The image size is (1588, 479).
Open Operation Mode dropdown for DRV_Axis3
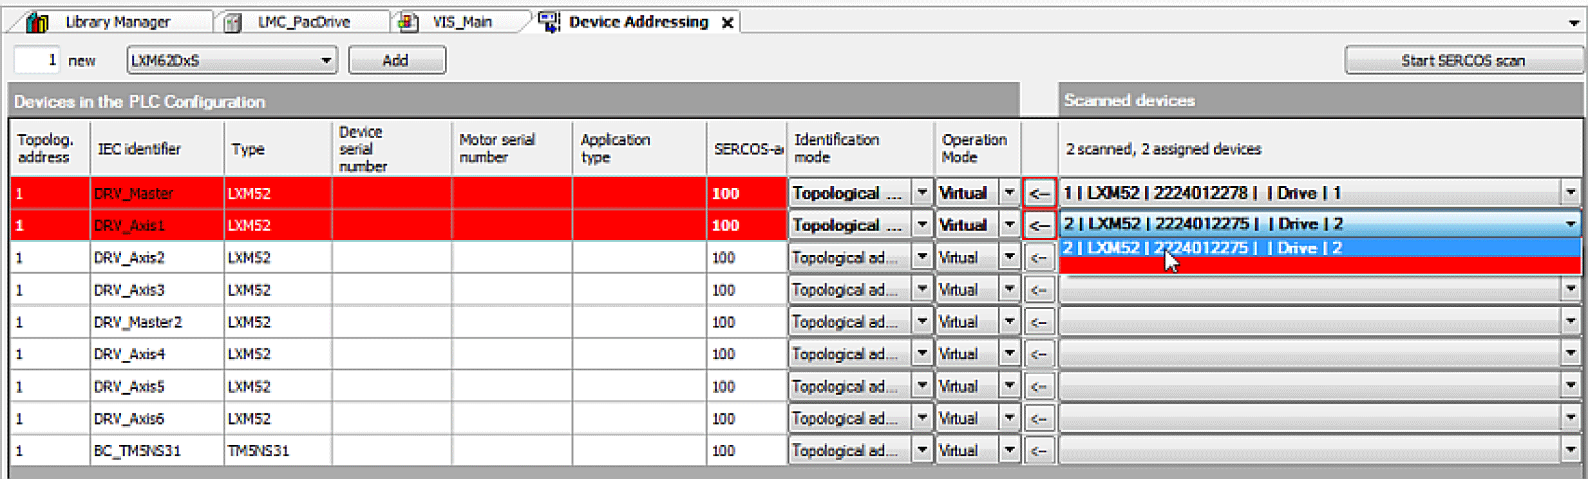(1009, 290)
